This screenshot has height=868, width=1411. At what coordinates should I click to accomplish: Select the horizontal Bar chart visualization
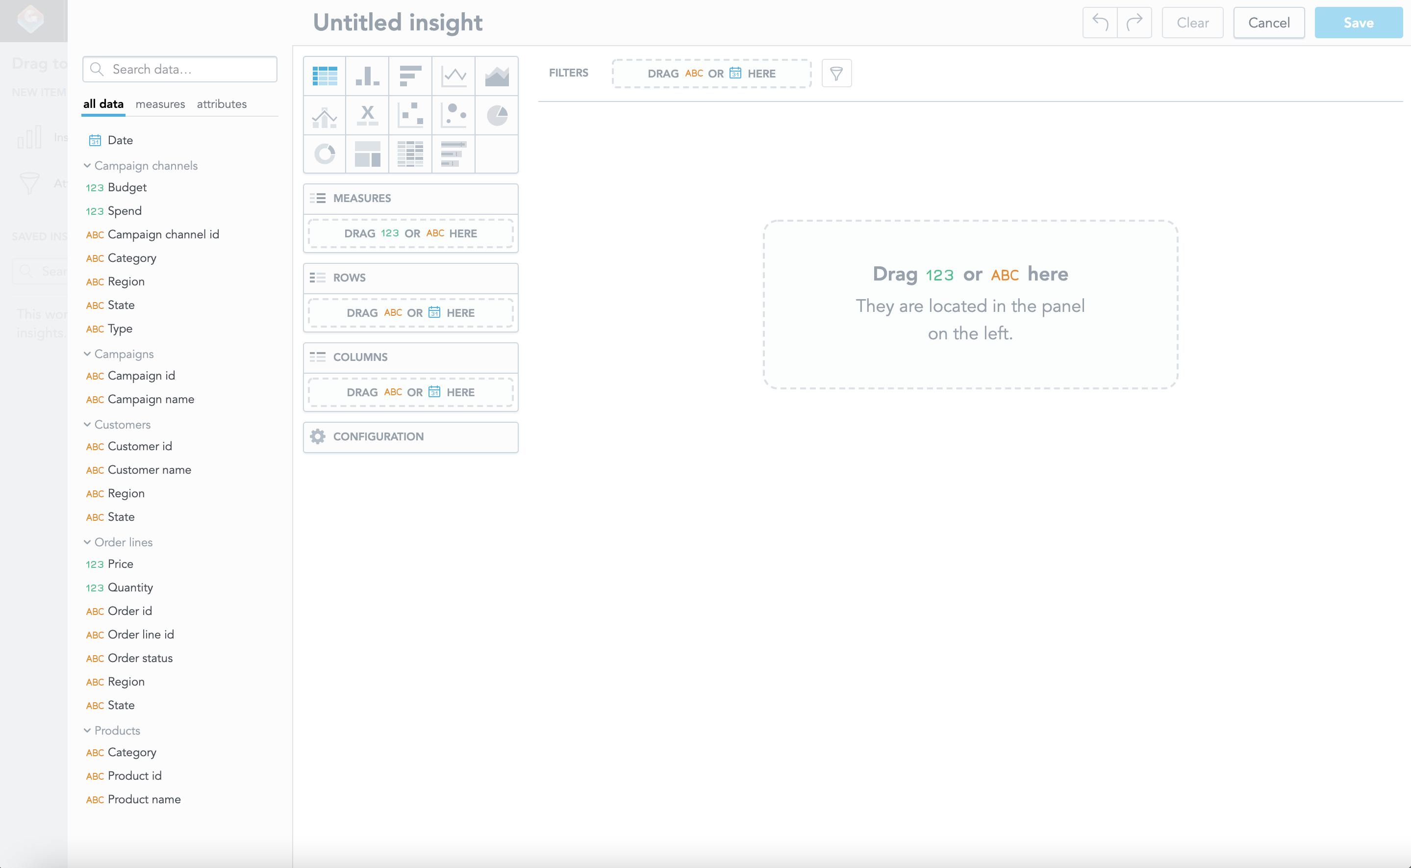(410, 76)
